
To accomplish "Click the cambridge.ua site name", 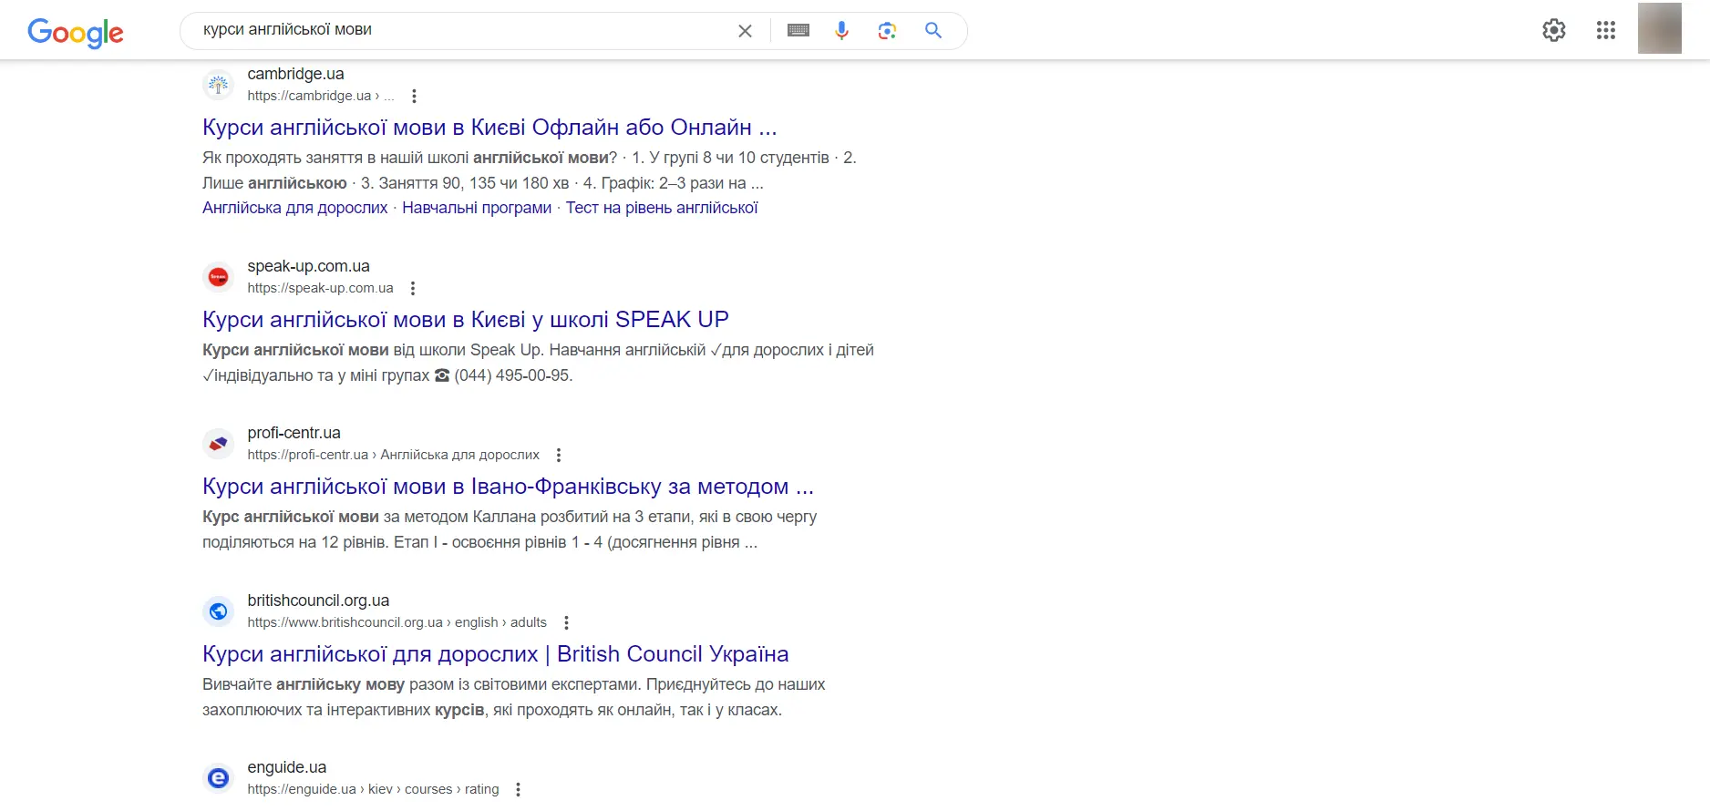I will (x=295, y=74).
